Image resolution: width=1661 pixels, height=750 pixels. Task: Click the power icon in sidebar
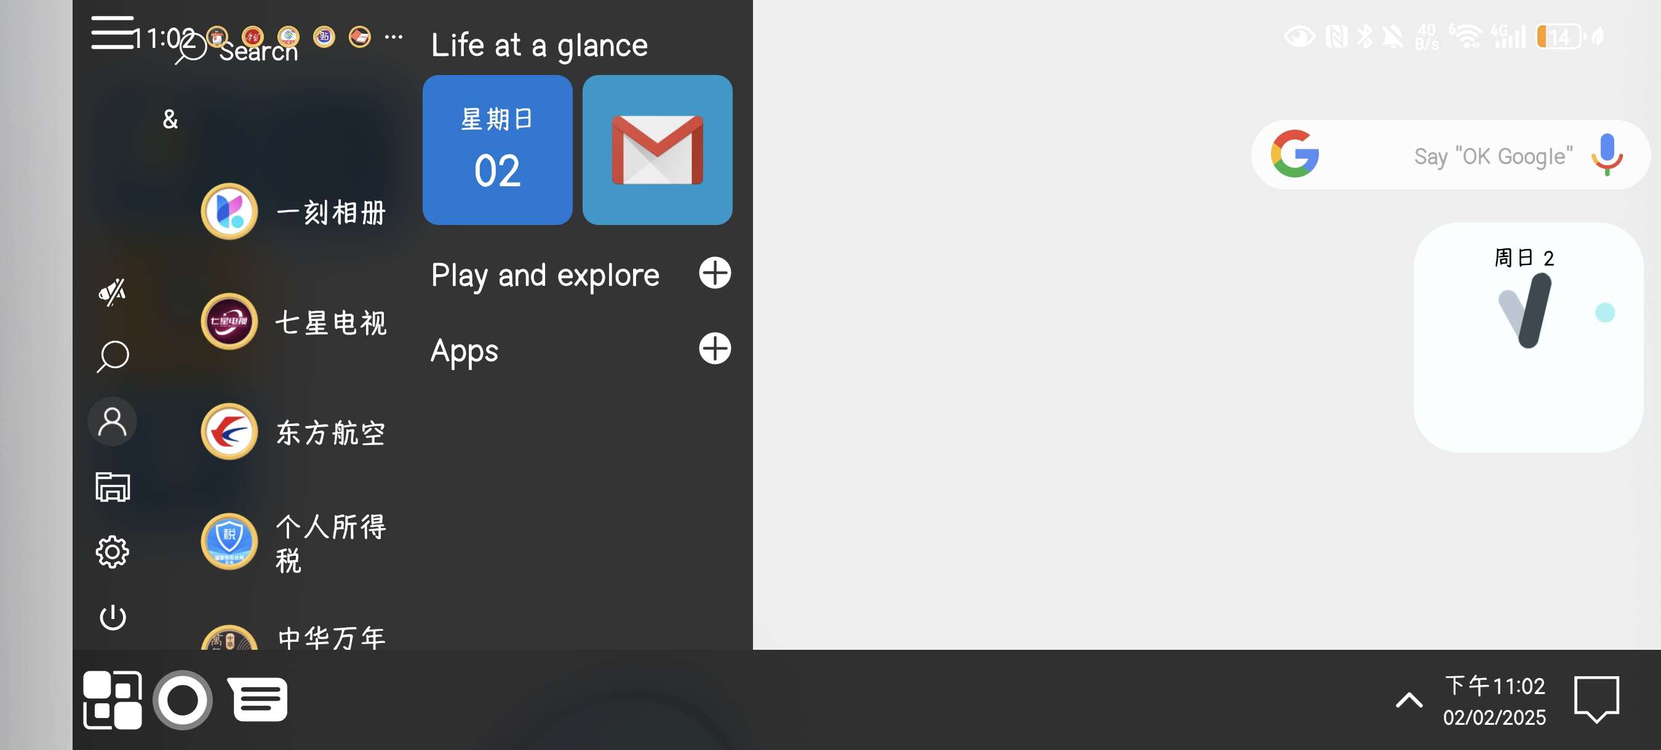pos(113,617)
